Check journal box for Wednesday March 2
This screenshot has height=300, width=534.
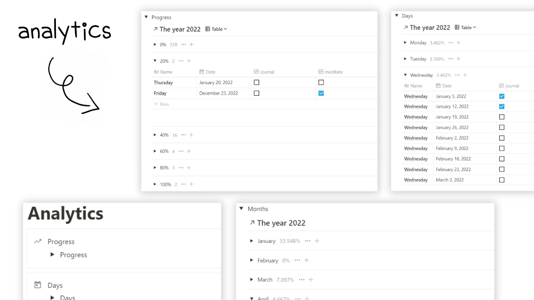pyautogui.click(x=502, y=180)
